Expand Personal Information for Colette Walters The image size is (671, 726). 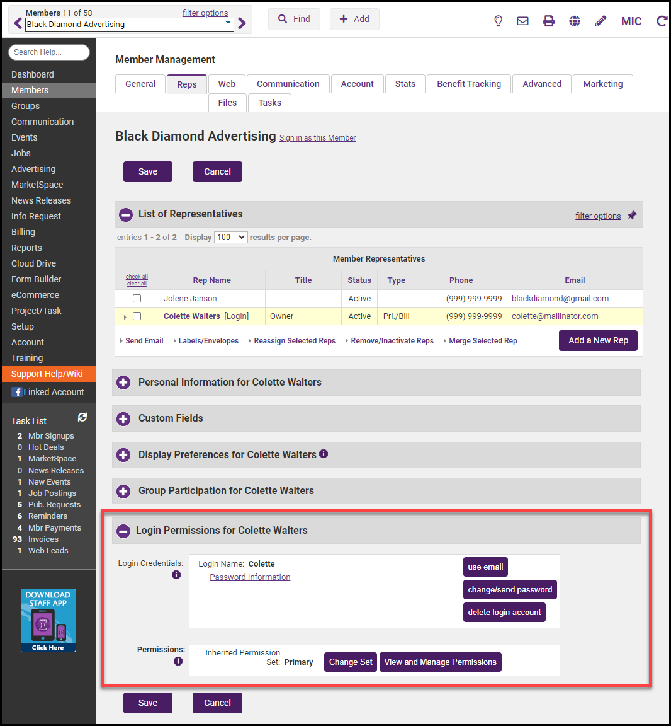tap(124, 383)
